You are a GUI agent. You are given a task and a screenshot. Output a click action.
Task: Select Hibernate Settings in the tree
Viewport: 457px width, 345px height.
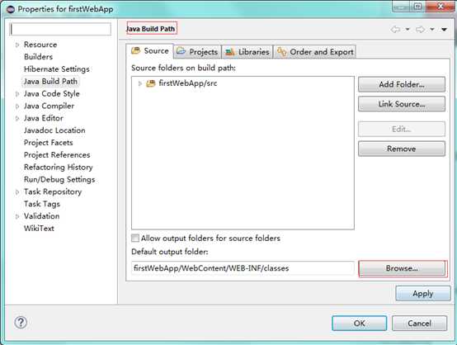(x=57, y=69)
